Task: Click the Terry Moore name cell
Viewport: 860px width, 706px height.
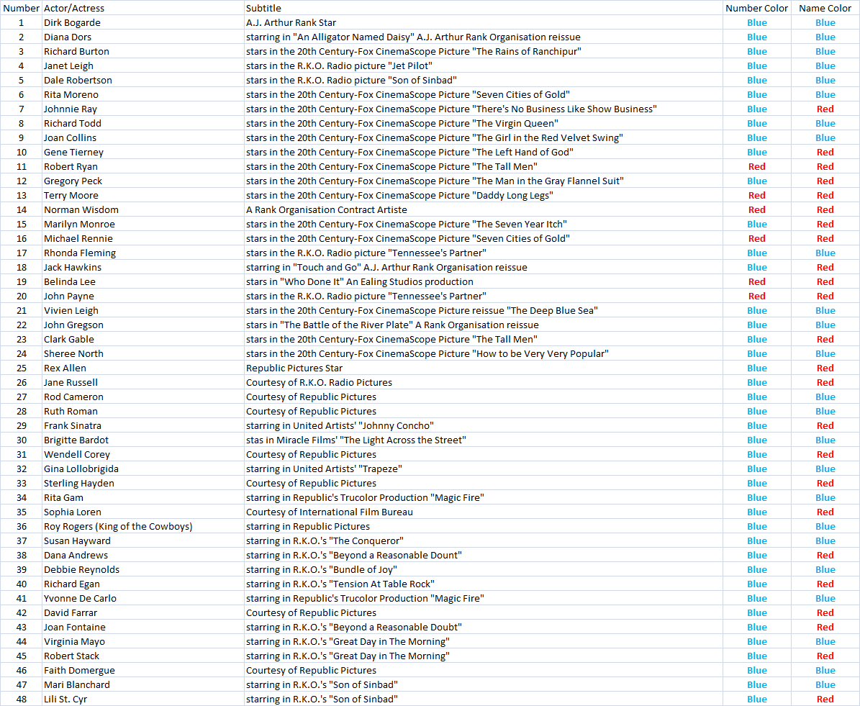Action: click(x=143, y=195)
